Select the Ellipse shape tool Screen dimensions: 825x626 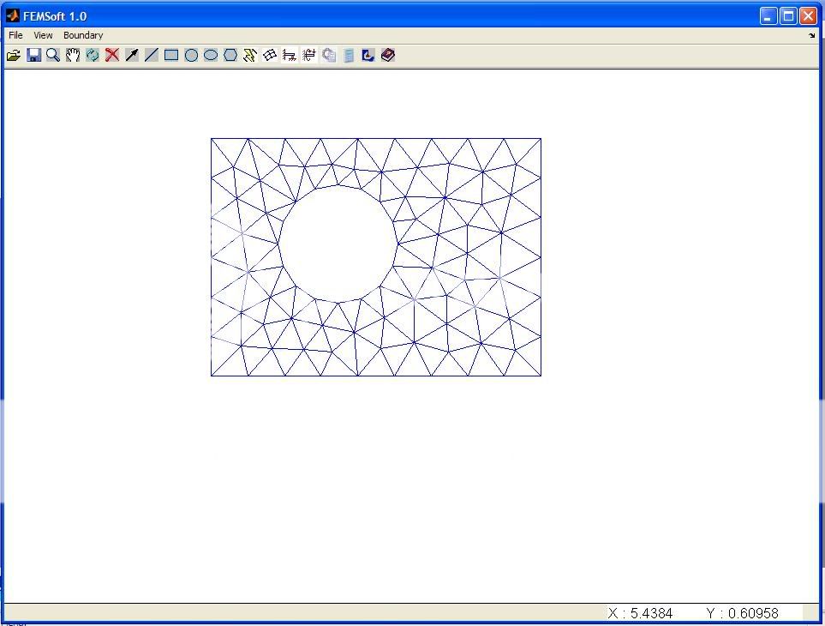(211, 56)
